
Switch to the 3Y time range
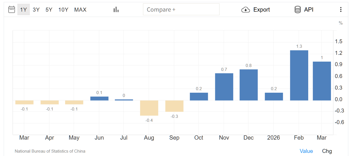tap(36, 10)
